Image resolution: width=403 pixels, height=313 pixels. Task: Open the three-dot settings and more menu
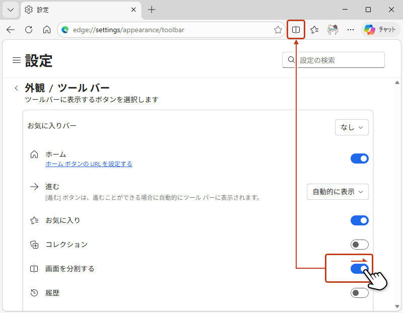(x=351, y=30)
